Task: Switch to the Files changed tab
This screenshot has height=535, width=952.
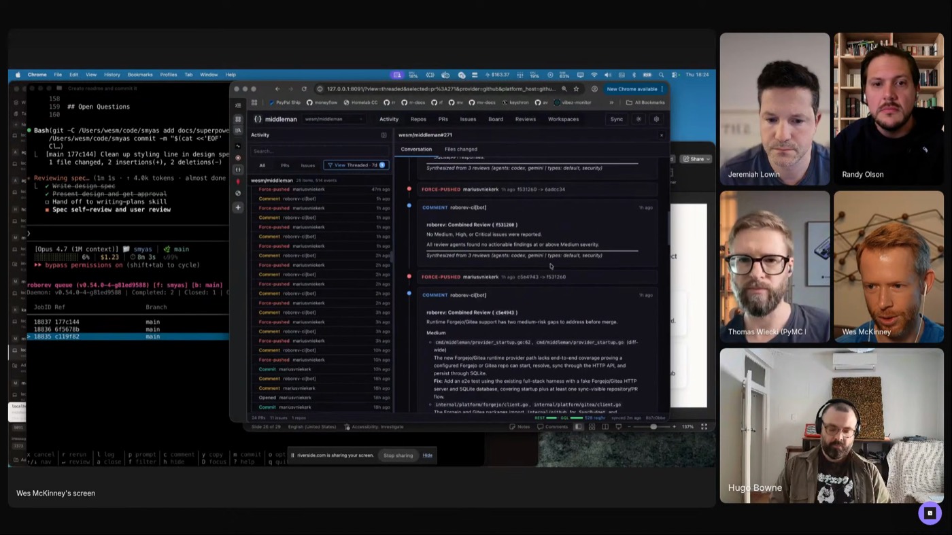Action: point(461,149)
